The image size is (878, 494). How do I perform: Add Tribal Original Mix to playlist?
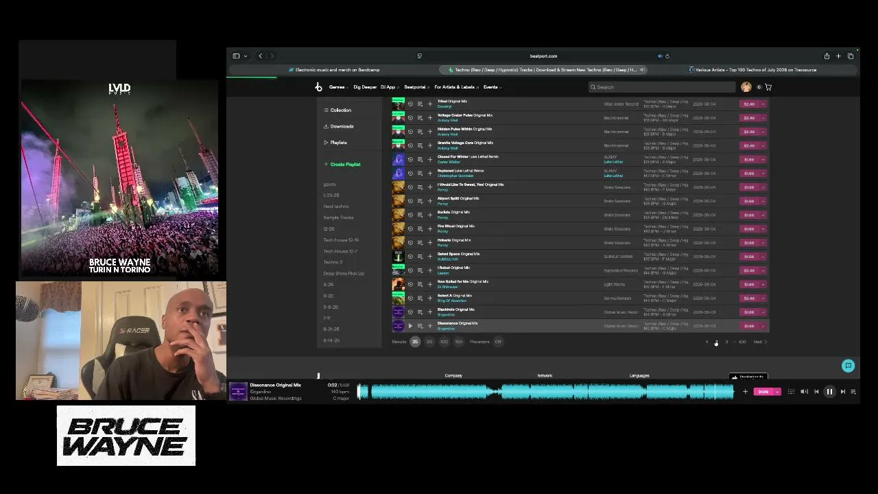point(430,104)
